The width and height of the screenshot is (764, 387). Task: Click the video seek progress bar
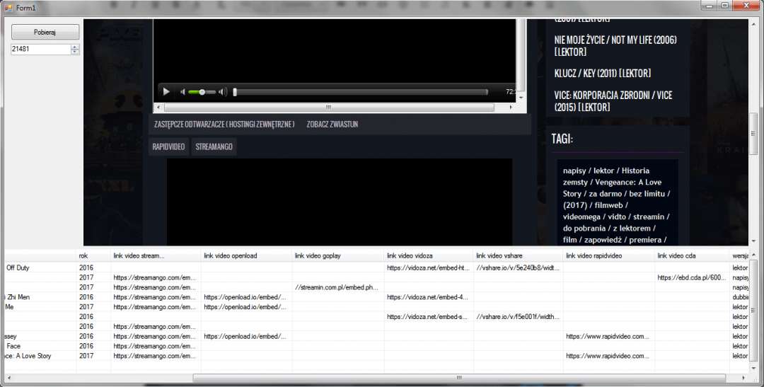pos(361,92)
